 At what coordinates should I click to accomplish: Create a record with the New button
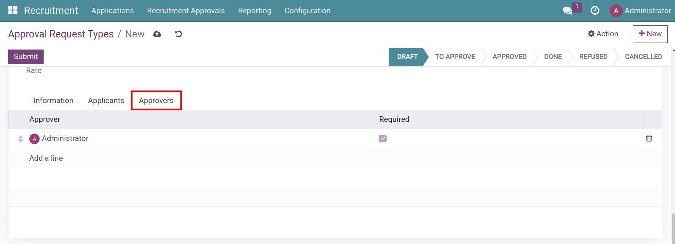click(x=650, y=34)
